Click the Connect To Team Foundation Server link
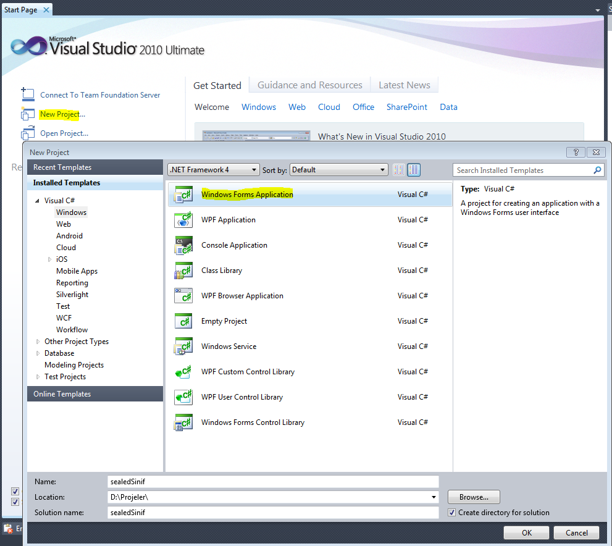This screenshot has height=546, width=612. tap(100, 95)
